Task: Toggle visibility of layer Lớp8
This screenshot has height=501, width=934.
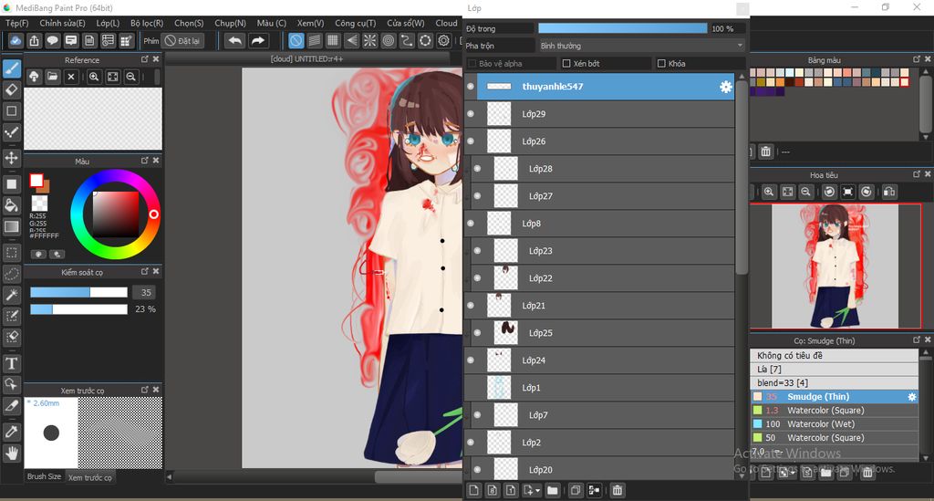Action: point(471,224)
